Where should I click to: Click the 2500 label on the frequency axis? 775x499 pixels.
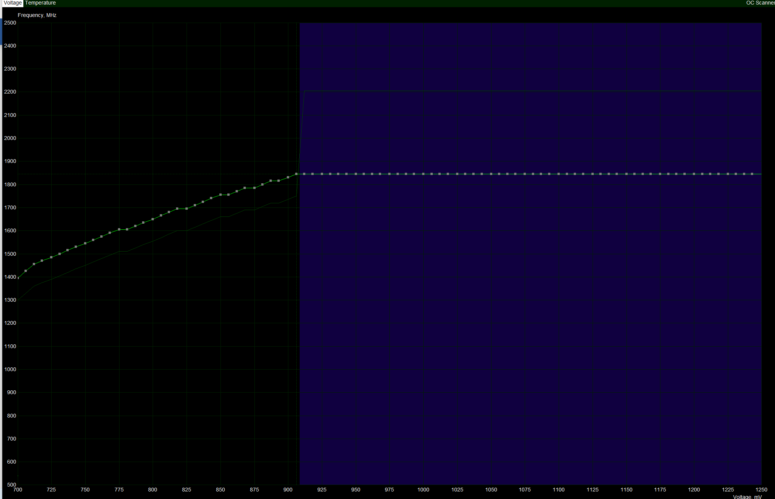(10, 23)
